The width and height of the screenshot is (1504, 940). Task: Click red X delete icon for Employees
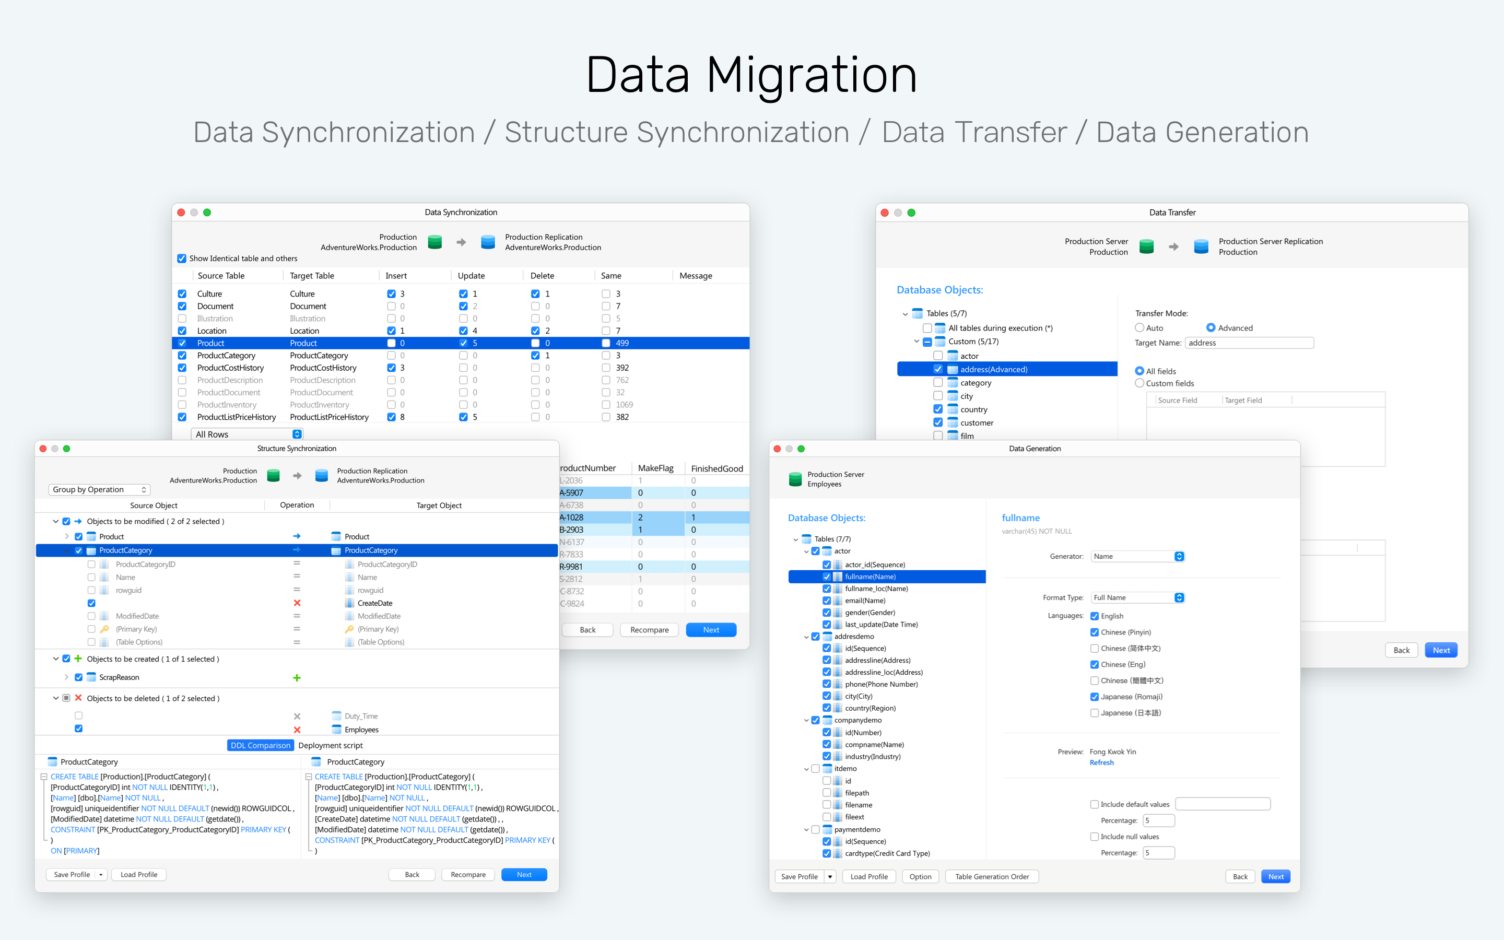[x=297, y=730]
